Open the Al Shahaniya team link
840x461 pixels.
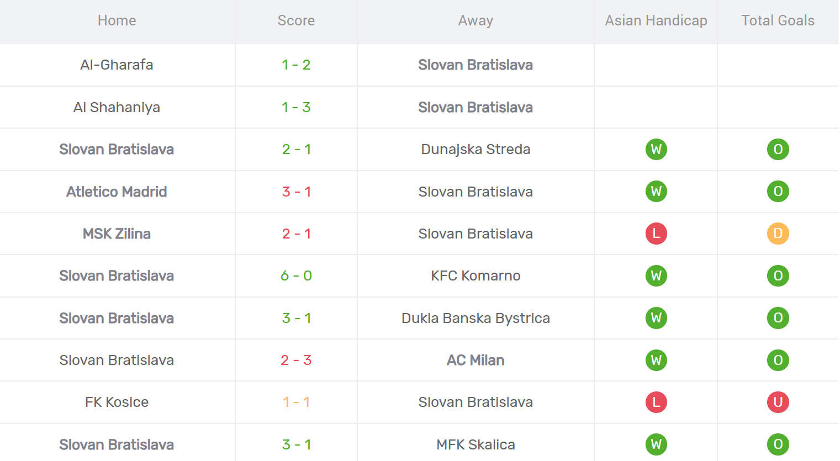click(117, 107)
